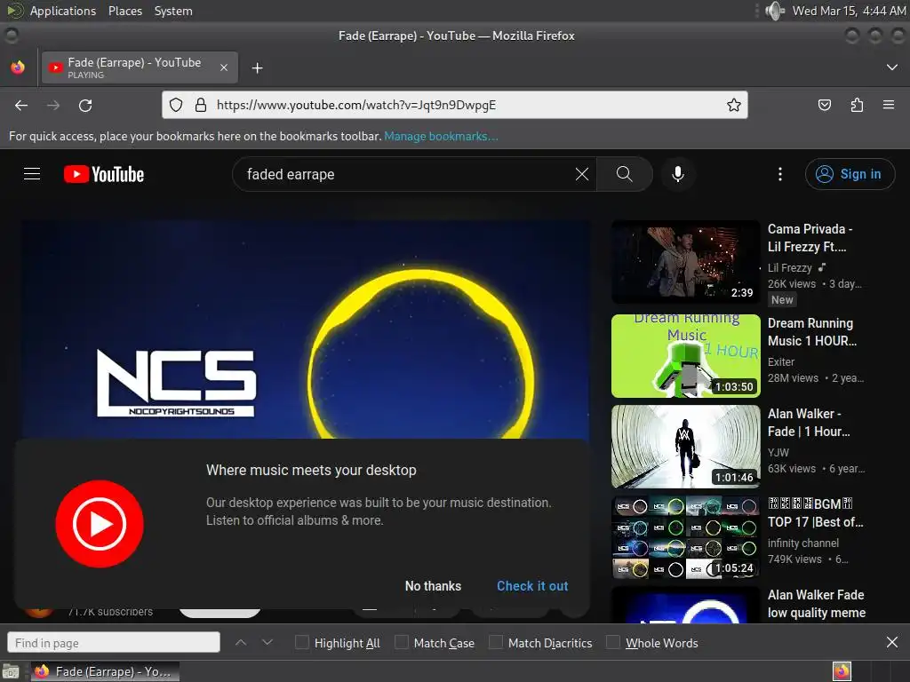The width and height of the screenshot is (910, 682).
Task: Open a new tab with the plus icon
Action: tap(257, 67)
